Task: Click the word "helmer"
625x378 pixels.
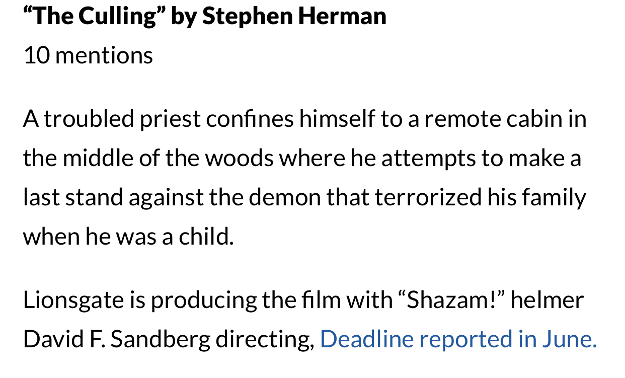Action: [548, 300]
